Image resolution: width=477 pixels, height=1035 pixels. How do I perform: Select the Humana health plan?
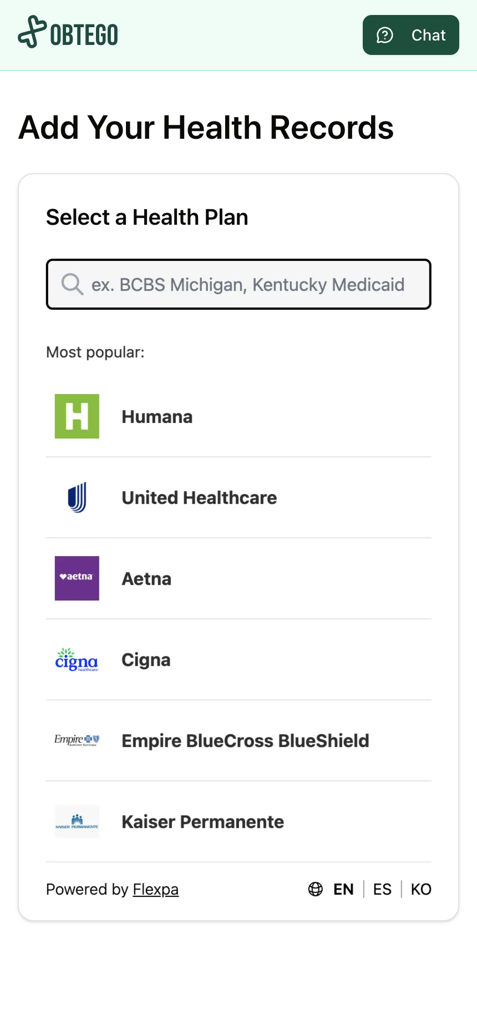click(157, 417)
